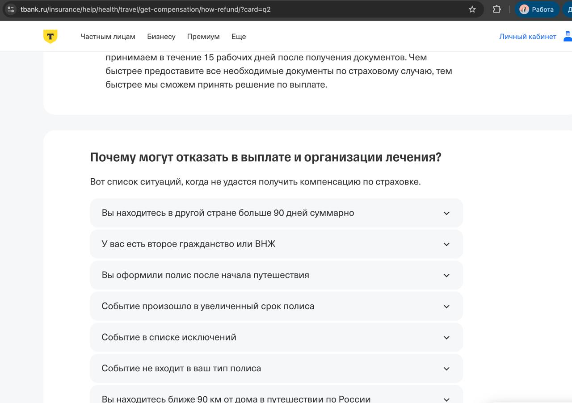Select Премиум in the top navigation
This screenshot has height=403, width=572.
[203, 37]
